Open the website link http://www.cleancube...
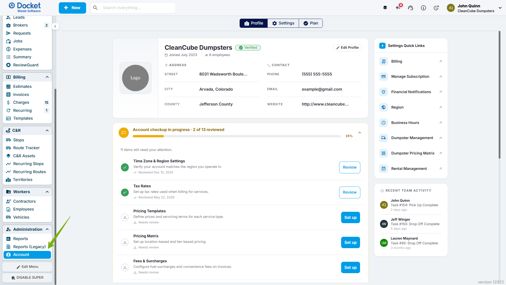The width and height of the screenshot is (506, 285). (x=325, y=104)
